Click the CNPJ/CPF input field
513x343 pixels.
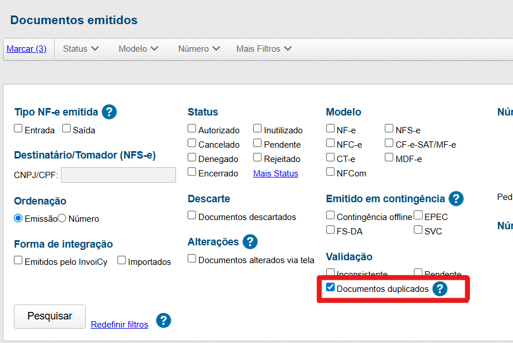point(118,175)
